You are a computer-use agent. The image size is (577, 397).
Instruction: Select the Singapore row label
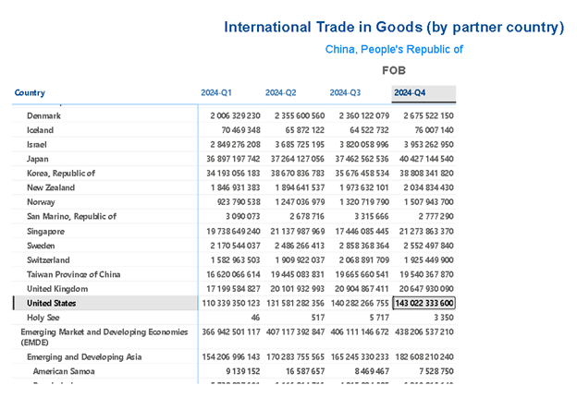click(45, 232)
